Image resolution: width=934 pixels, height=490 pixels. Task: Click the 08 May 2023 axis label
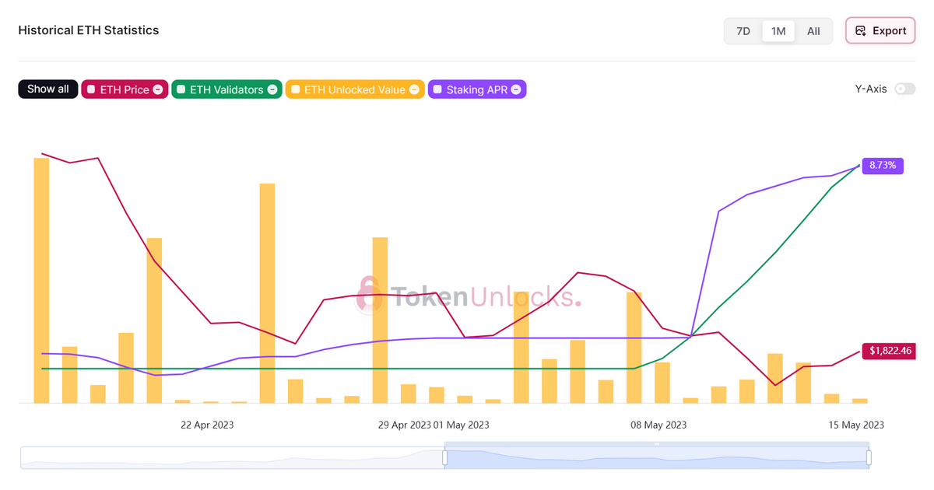pos(658,425)
